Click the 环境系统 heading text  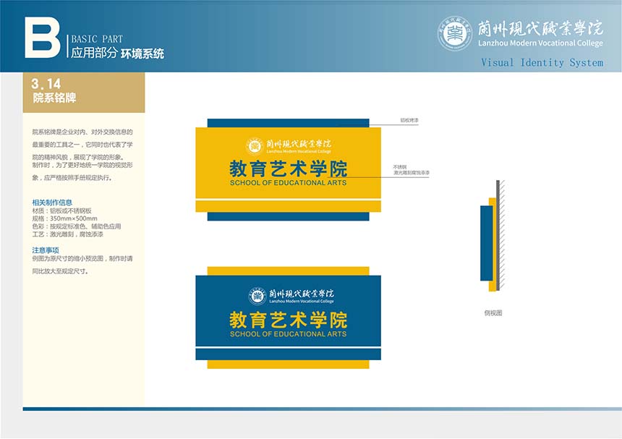[x=142, y=54]
